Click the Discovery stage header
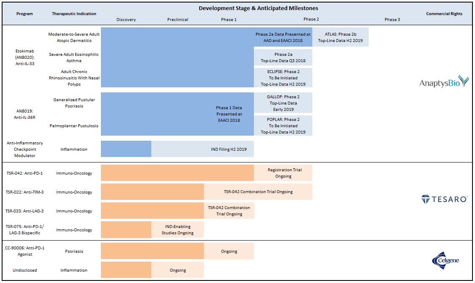 126,19
